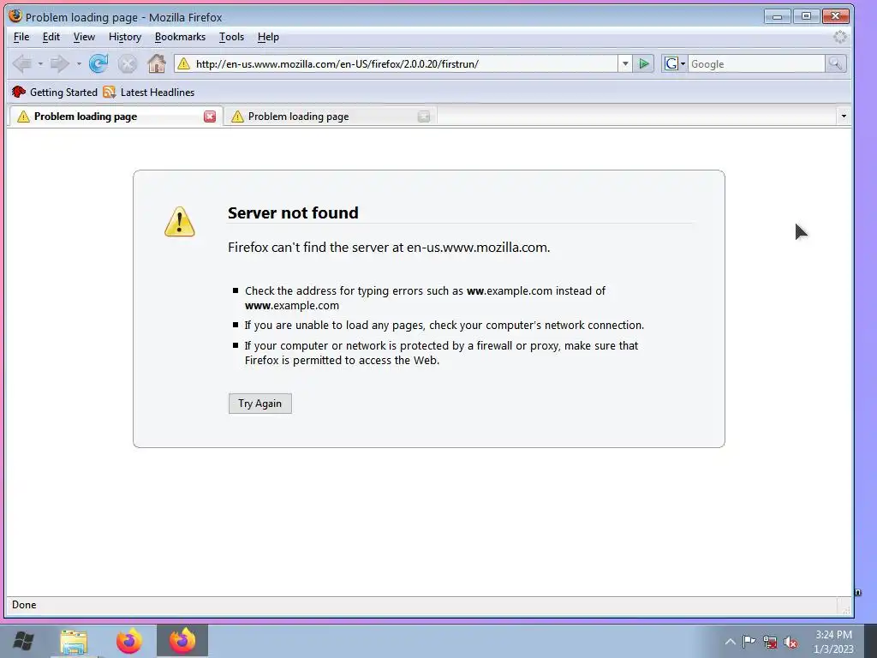This screenshot has width=877, height=658.
Task: Open the Bookmarks menu
Action: (x=180, y=37)
